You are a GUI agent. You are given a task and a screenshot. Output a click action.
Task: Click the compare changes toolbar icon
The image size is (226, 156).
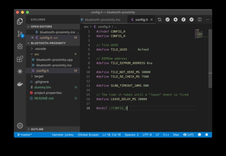pyautogui.click(x=159, y=20)
